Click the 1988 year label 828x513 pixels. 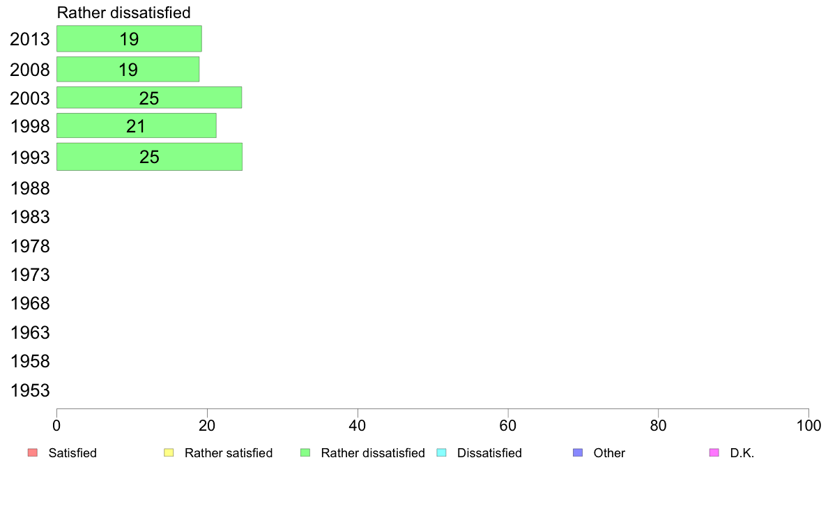[30, 189]
